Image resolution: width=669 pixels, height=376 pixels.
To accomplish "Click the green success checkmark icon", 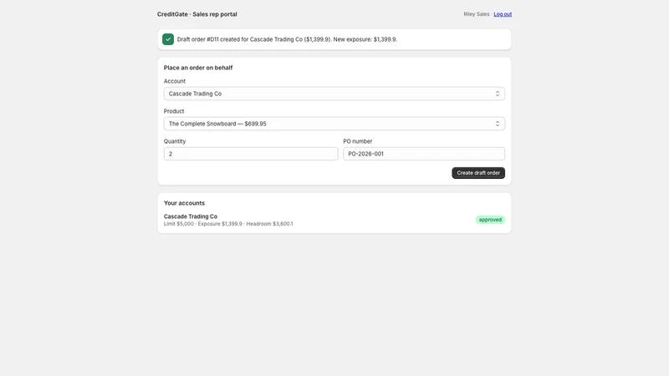I will coord(168,39).
